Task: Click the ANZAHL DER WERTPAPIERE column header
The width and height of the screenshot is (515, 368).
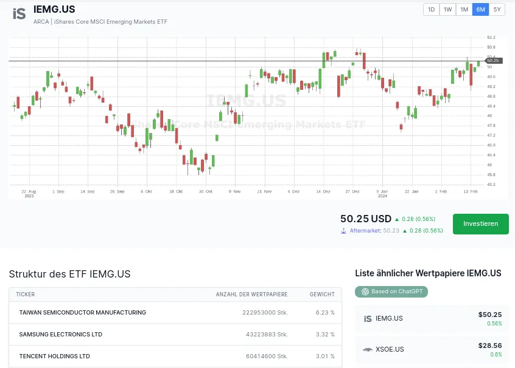Action: (251, 295)
